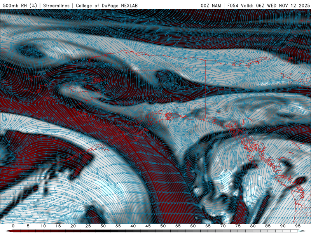The height and width of the screenshot is (233, 311).
Task: Click the "500mb RH (%)" title text
Action: point(20,5)
